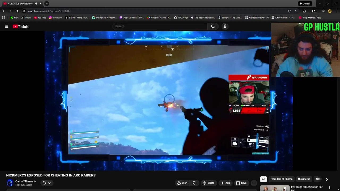Viewport: 340px width, 191px height.
Task: Open Chrome extensions puzzle icon
Action: [304, 11]
